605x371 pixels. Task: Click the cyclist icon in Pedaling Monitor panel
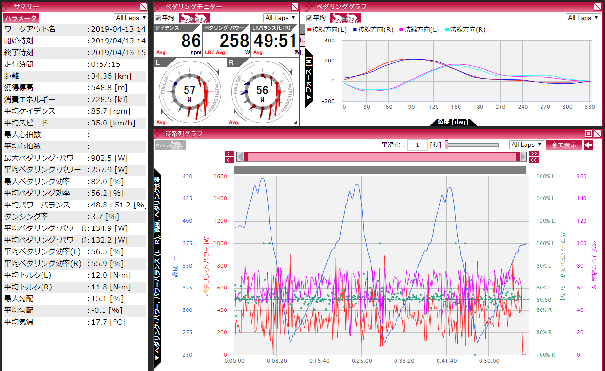click(194, 18)
